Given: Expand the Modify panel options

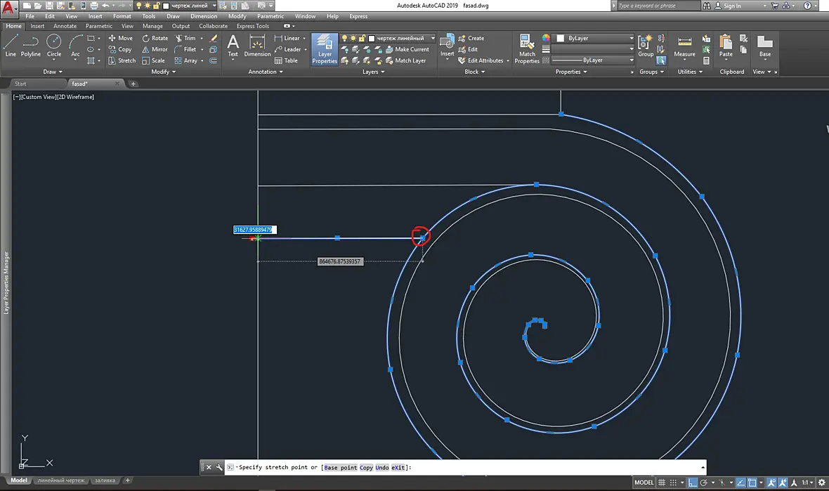Looking at the screenshot, I should [164, 72].
